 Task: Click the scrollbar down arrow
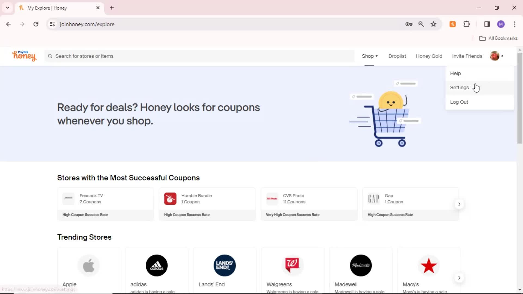click(520, 290)
